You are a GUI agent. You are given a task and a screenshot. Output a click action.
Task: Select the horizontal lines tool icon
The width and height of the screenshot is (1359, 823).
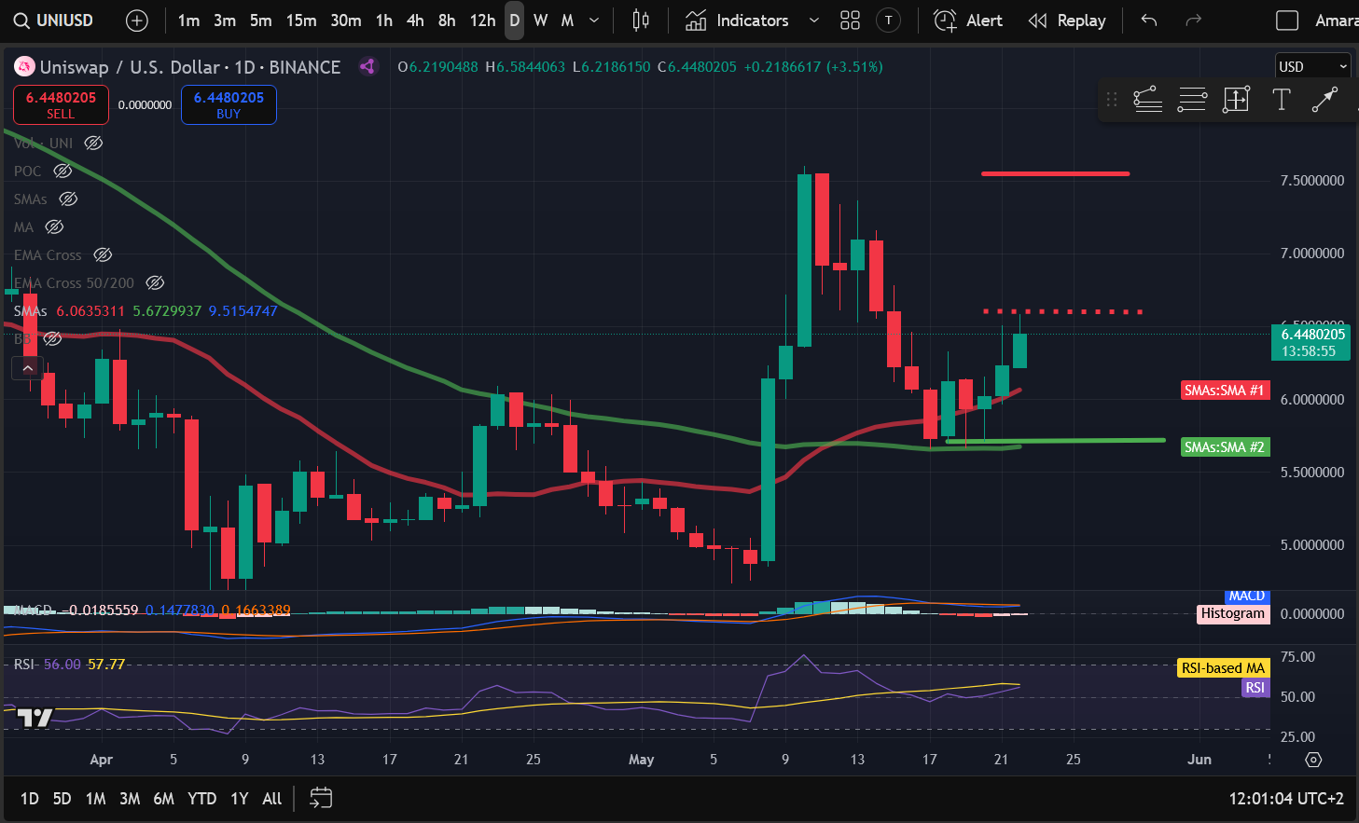click(1192, 100)
